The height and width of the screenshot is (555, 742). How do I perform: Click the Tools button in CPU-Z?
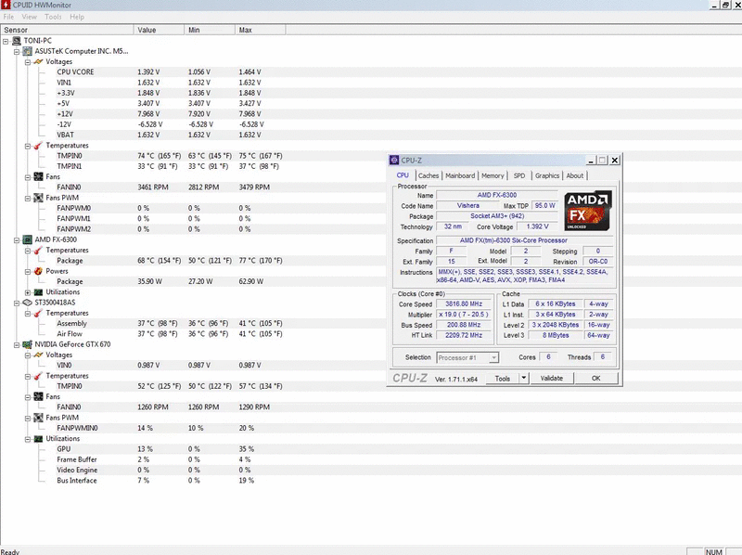(x=503, y=378)
